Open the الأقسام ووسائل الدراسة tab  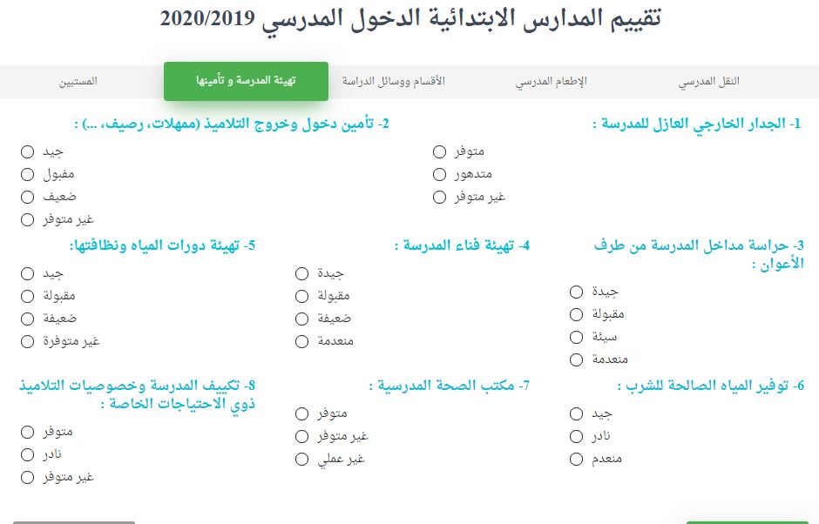(x=393, y=82)
